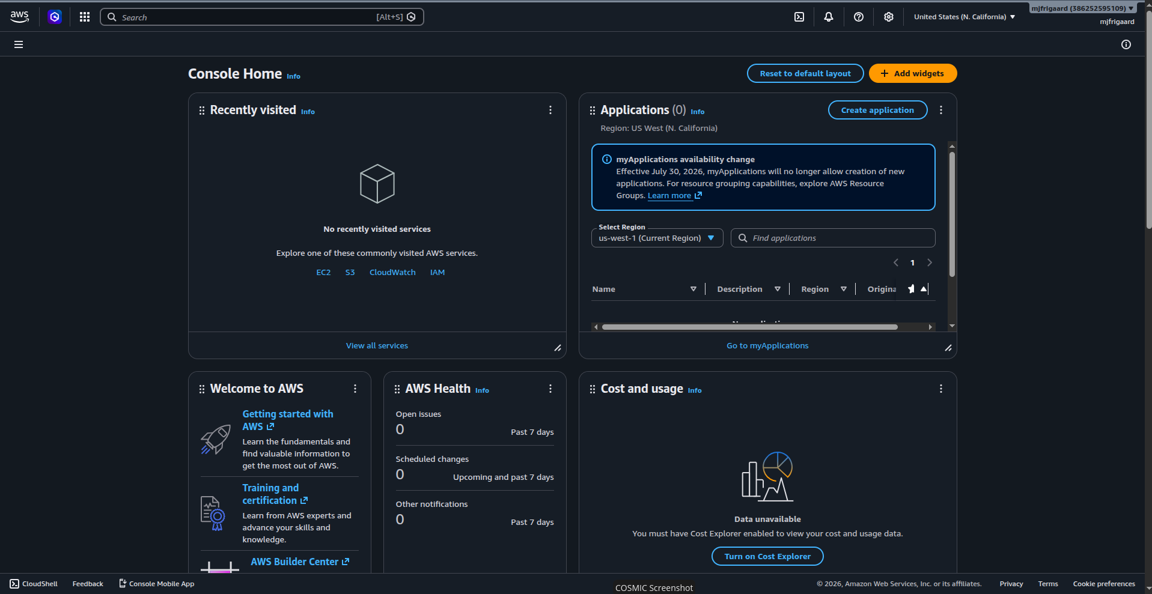Click Go to myApplications link
Image resolution: width=1152 pixels, height=594 pixels.
767,345
